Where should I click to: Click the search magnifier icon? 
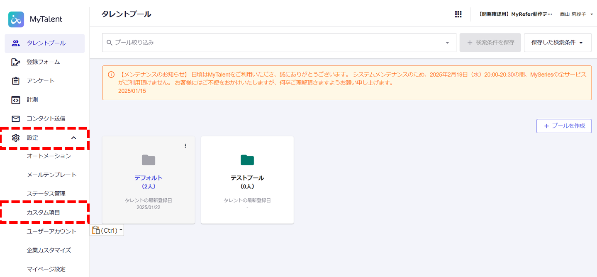[110, 43]
